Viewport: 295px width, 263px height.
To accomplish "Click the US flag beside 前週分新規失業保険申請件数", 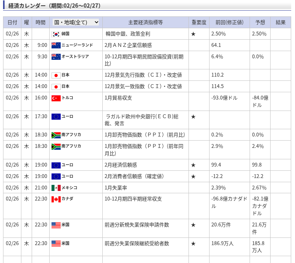I will coord(56,225).
